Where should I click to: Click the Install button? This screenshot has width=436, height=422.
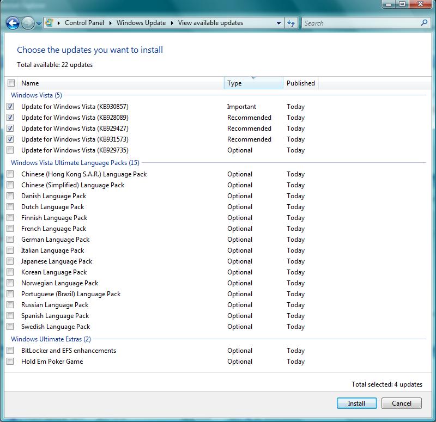pyautogui.click(x=357, y=403)
